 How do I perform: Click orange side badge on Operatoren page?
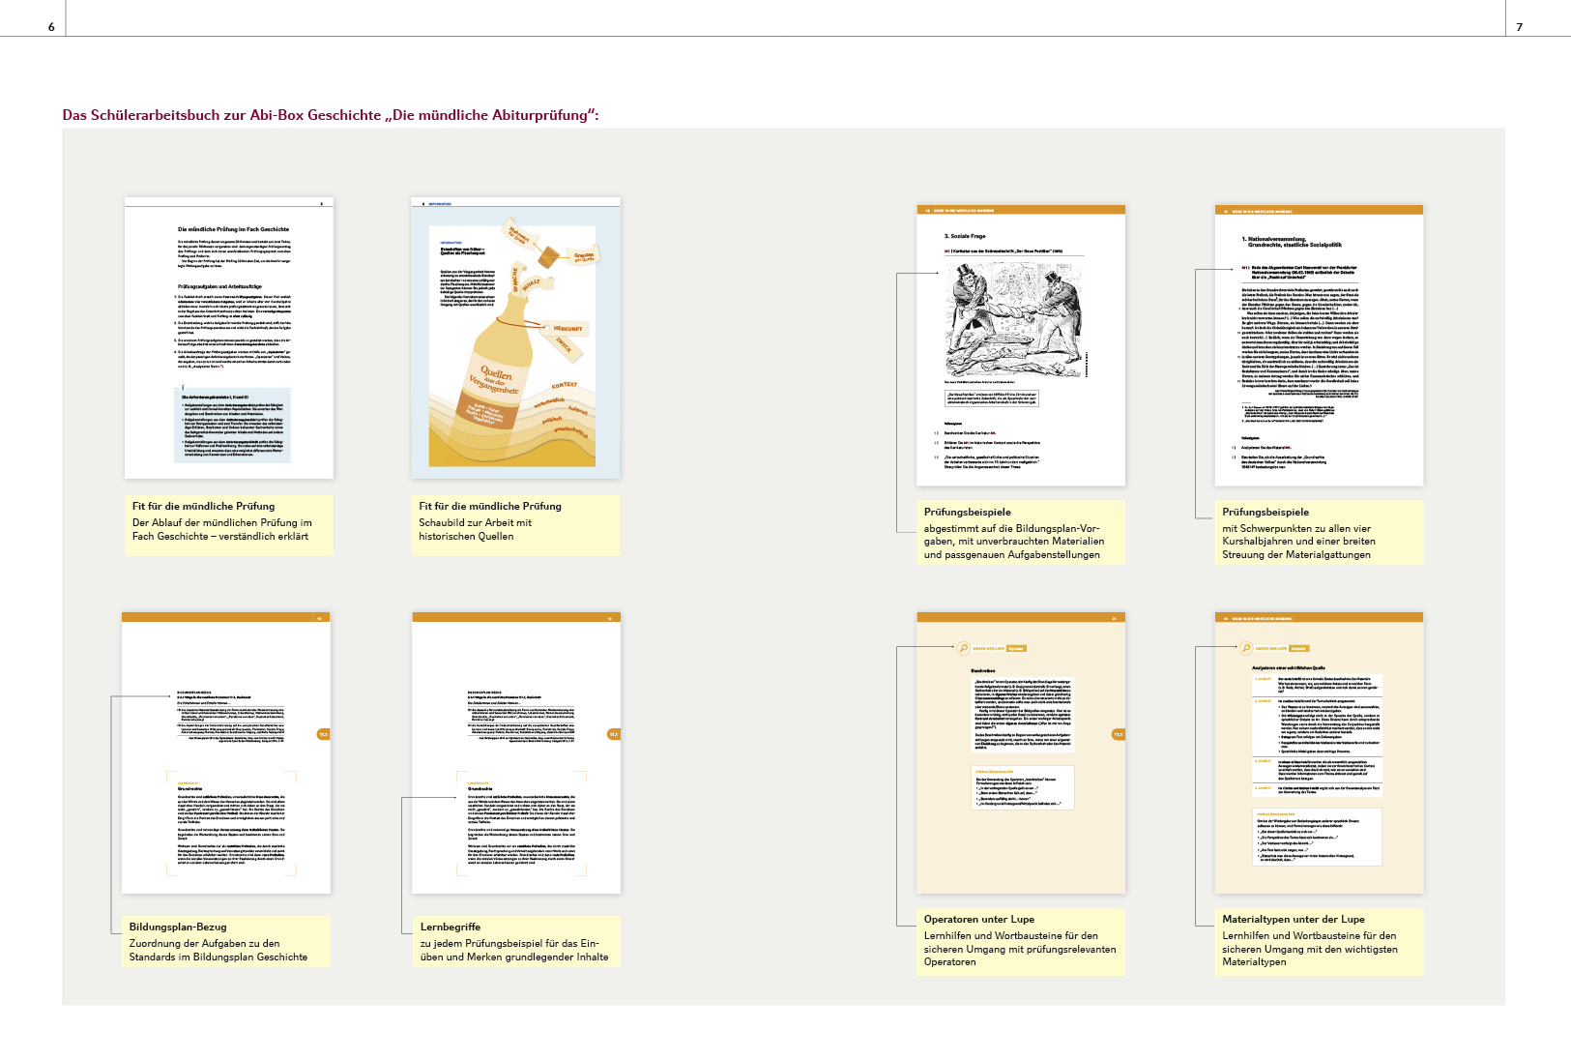(x=1118, y=734)
